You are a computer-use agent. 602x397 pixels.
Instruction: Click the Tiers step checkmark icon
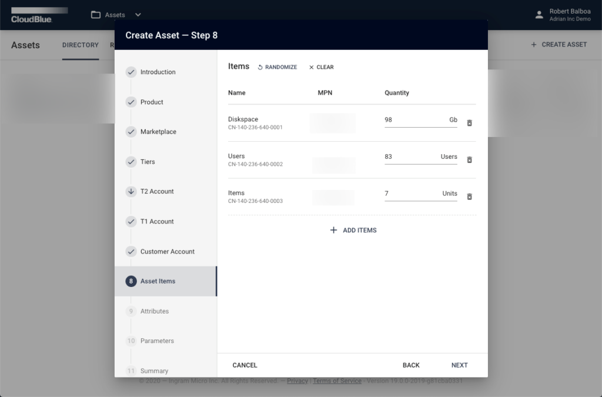pyautogui.click(x=131, y=162)
